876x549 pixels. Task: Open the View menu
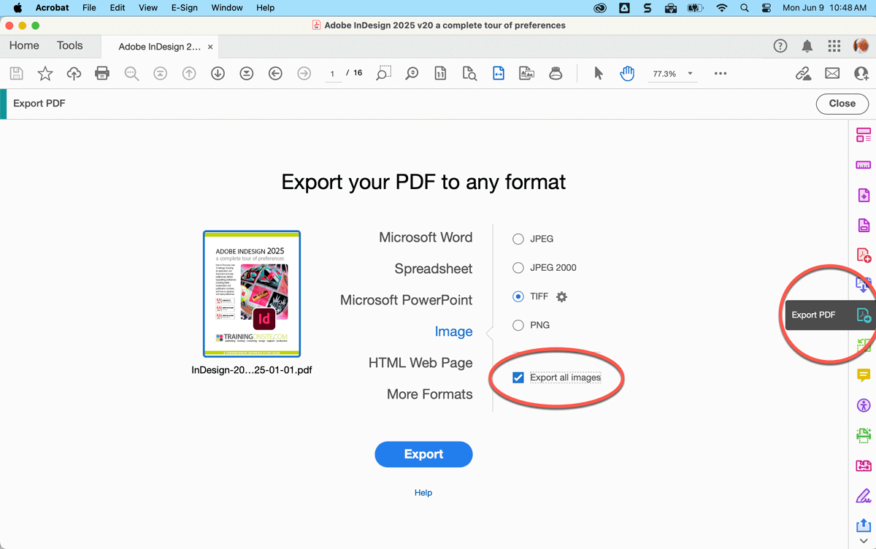click(x=148, y=7)
